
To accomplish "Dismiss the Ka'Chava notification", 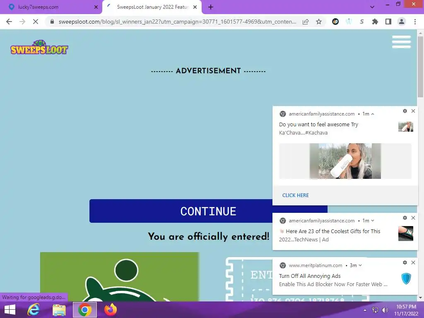I will click(x=413, y=111).
